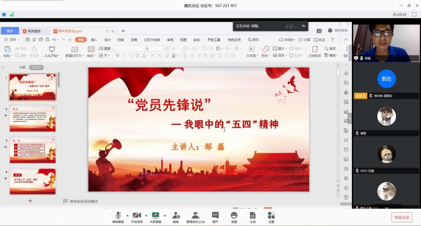421x226 pixels.
Task: Unmute microphone with 解除静音 button
Action: 118,216
